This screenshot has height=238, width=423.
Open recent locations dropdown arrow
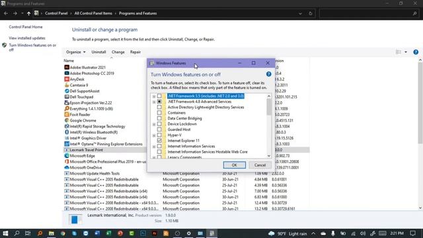click(x=22, y=13)
